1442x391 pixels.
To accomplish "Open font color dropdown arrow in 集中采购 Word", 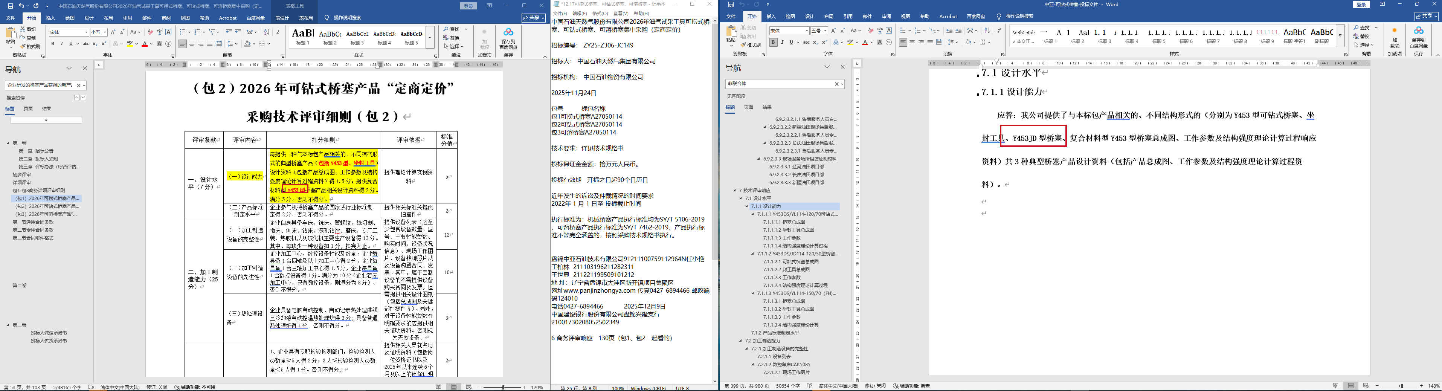I will 151,44.
